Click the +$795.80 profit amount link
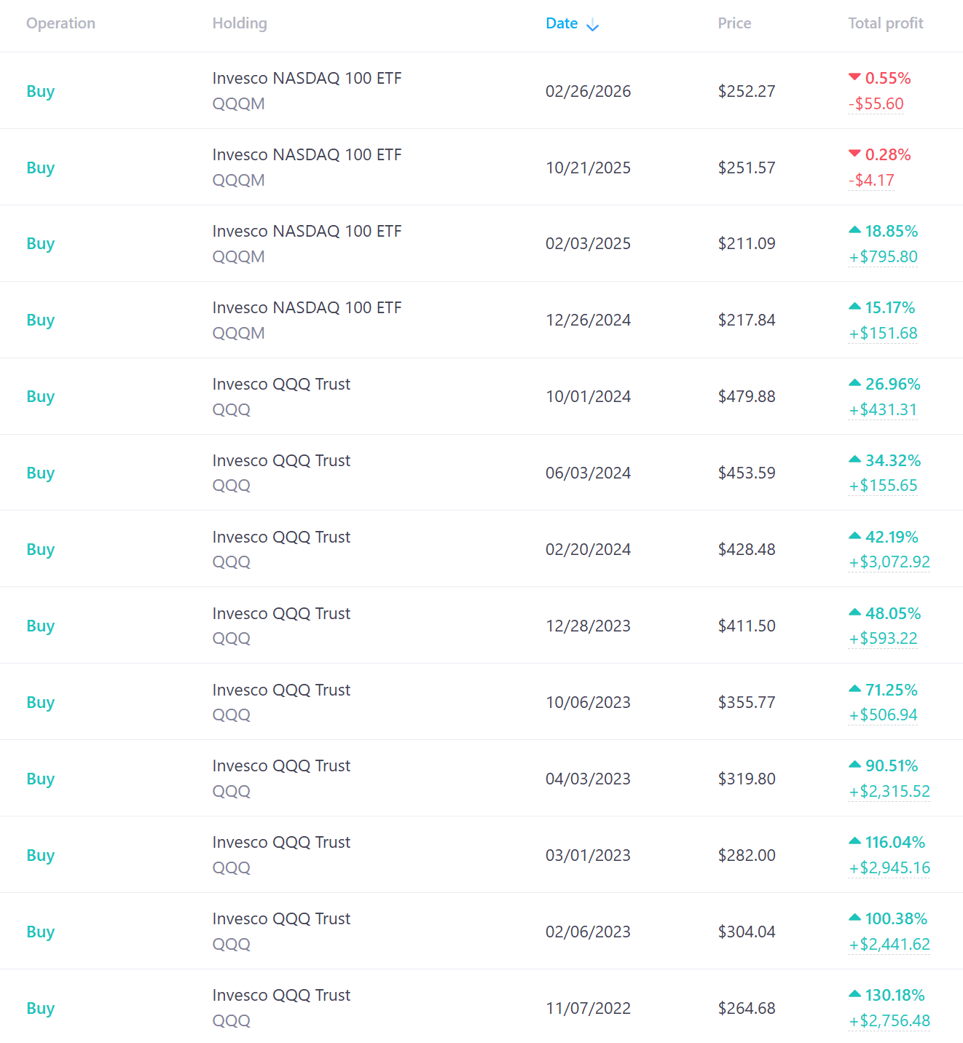The image size is (963, 1043). [x=883, y=257]
